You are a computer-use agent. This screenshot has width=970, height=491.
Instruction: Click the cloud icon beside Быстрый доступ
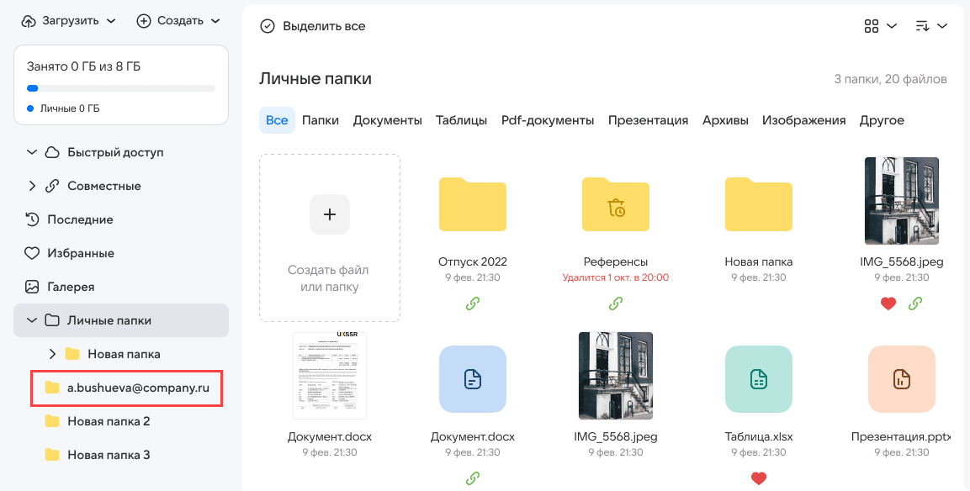53,152
